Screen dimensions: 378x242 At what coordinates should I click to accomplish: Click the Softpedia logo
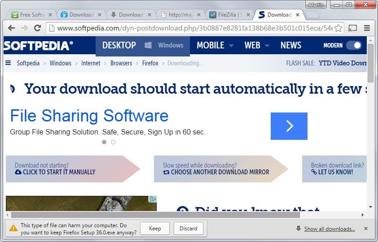click(x=38, y=46)
